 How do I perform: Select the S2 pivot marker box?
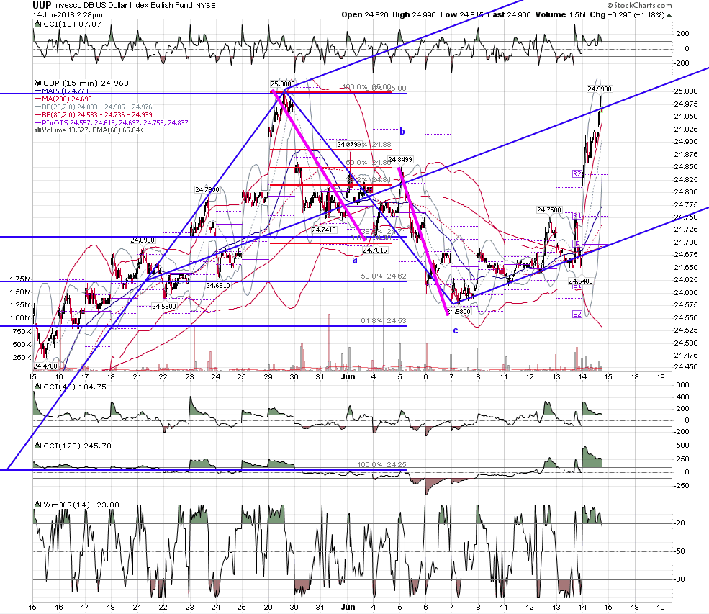577,315
